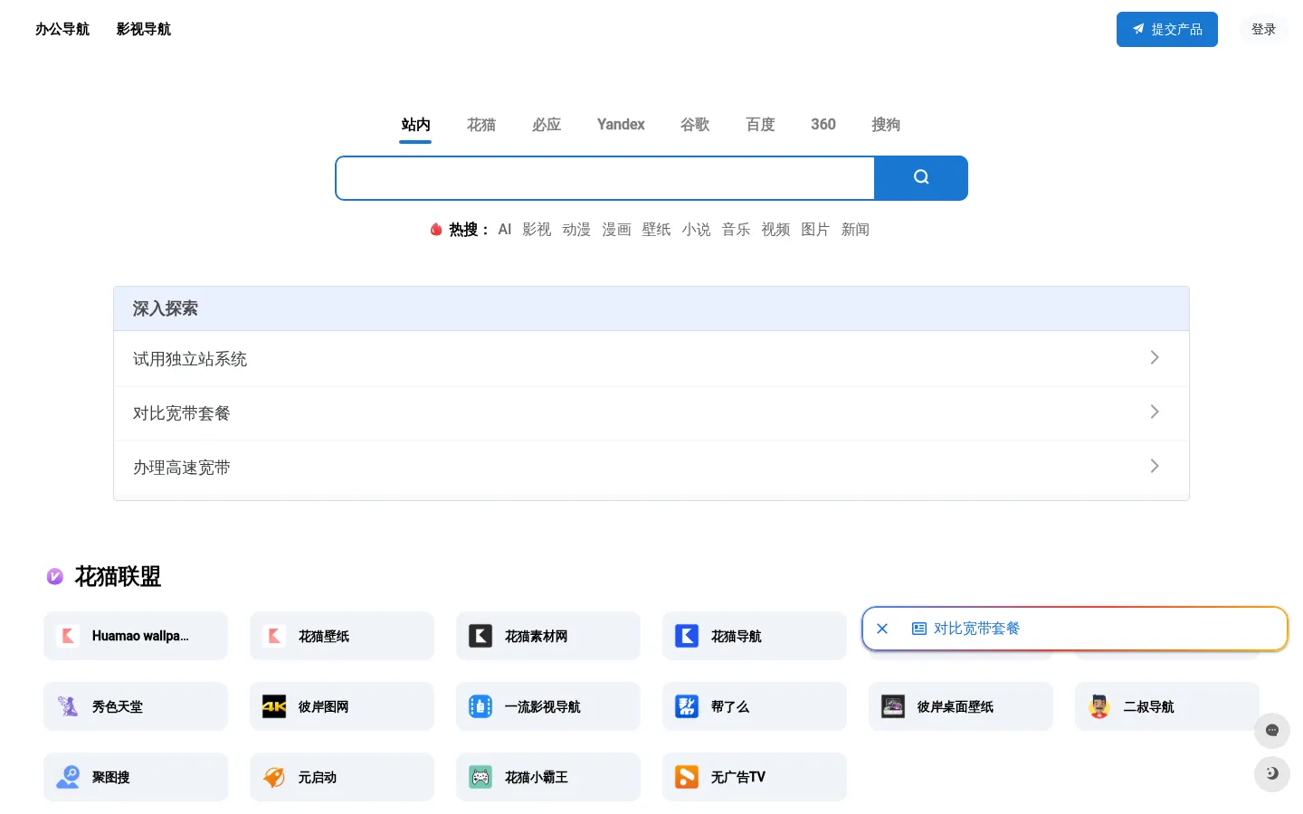This screenshot has height=814, width=1303.
Task: Click the 花猫素材网 logo icon
Action: point(480,636)
